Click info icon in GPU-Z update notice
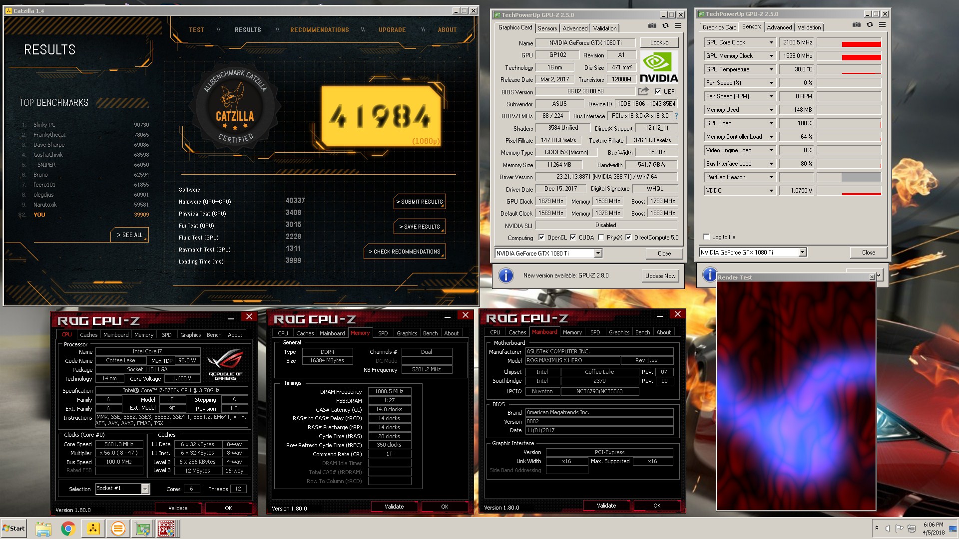 (x=506, y=275)
